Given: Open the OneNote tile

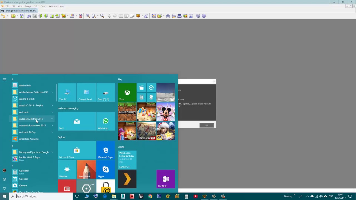Looking at the screenshot, I should 166,179.
